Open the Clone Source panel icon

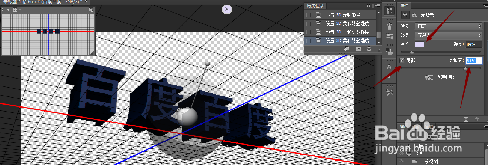point(389,51)
